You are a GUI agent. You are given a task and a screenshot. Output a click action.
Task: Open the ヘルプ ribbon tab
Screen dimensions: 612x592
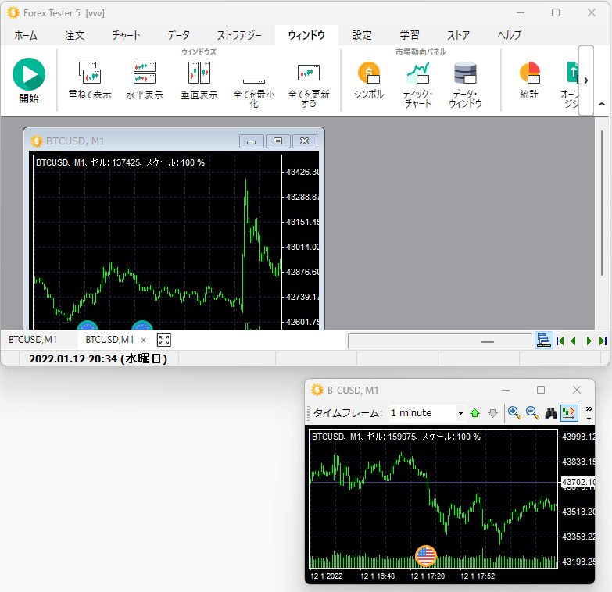coord(510,35)
